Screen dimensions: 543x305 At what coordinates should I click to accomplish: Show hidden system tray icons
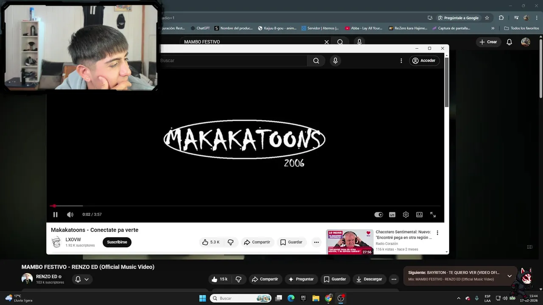pyautogui.click(x=458, y=298)
